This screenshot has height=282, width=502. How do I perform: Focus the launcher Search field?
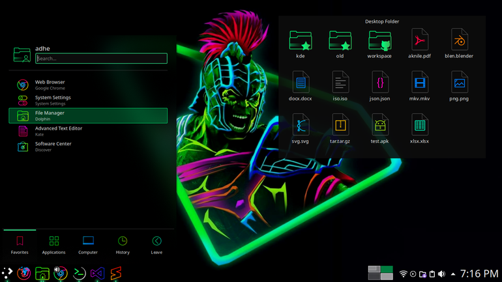[x=101, y=58]
